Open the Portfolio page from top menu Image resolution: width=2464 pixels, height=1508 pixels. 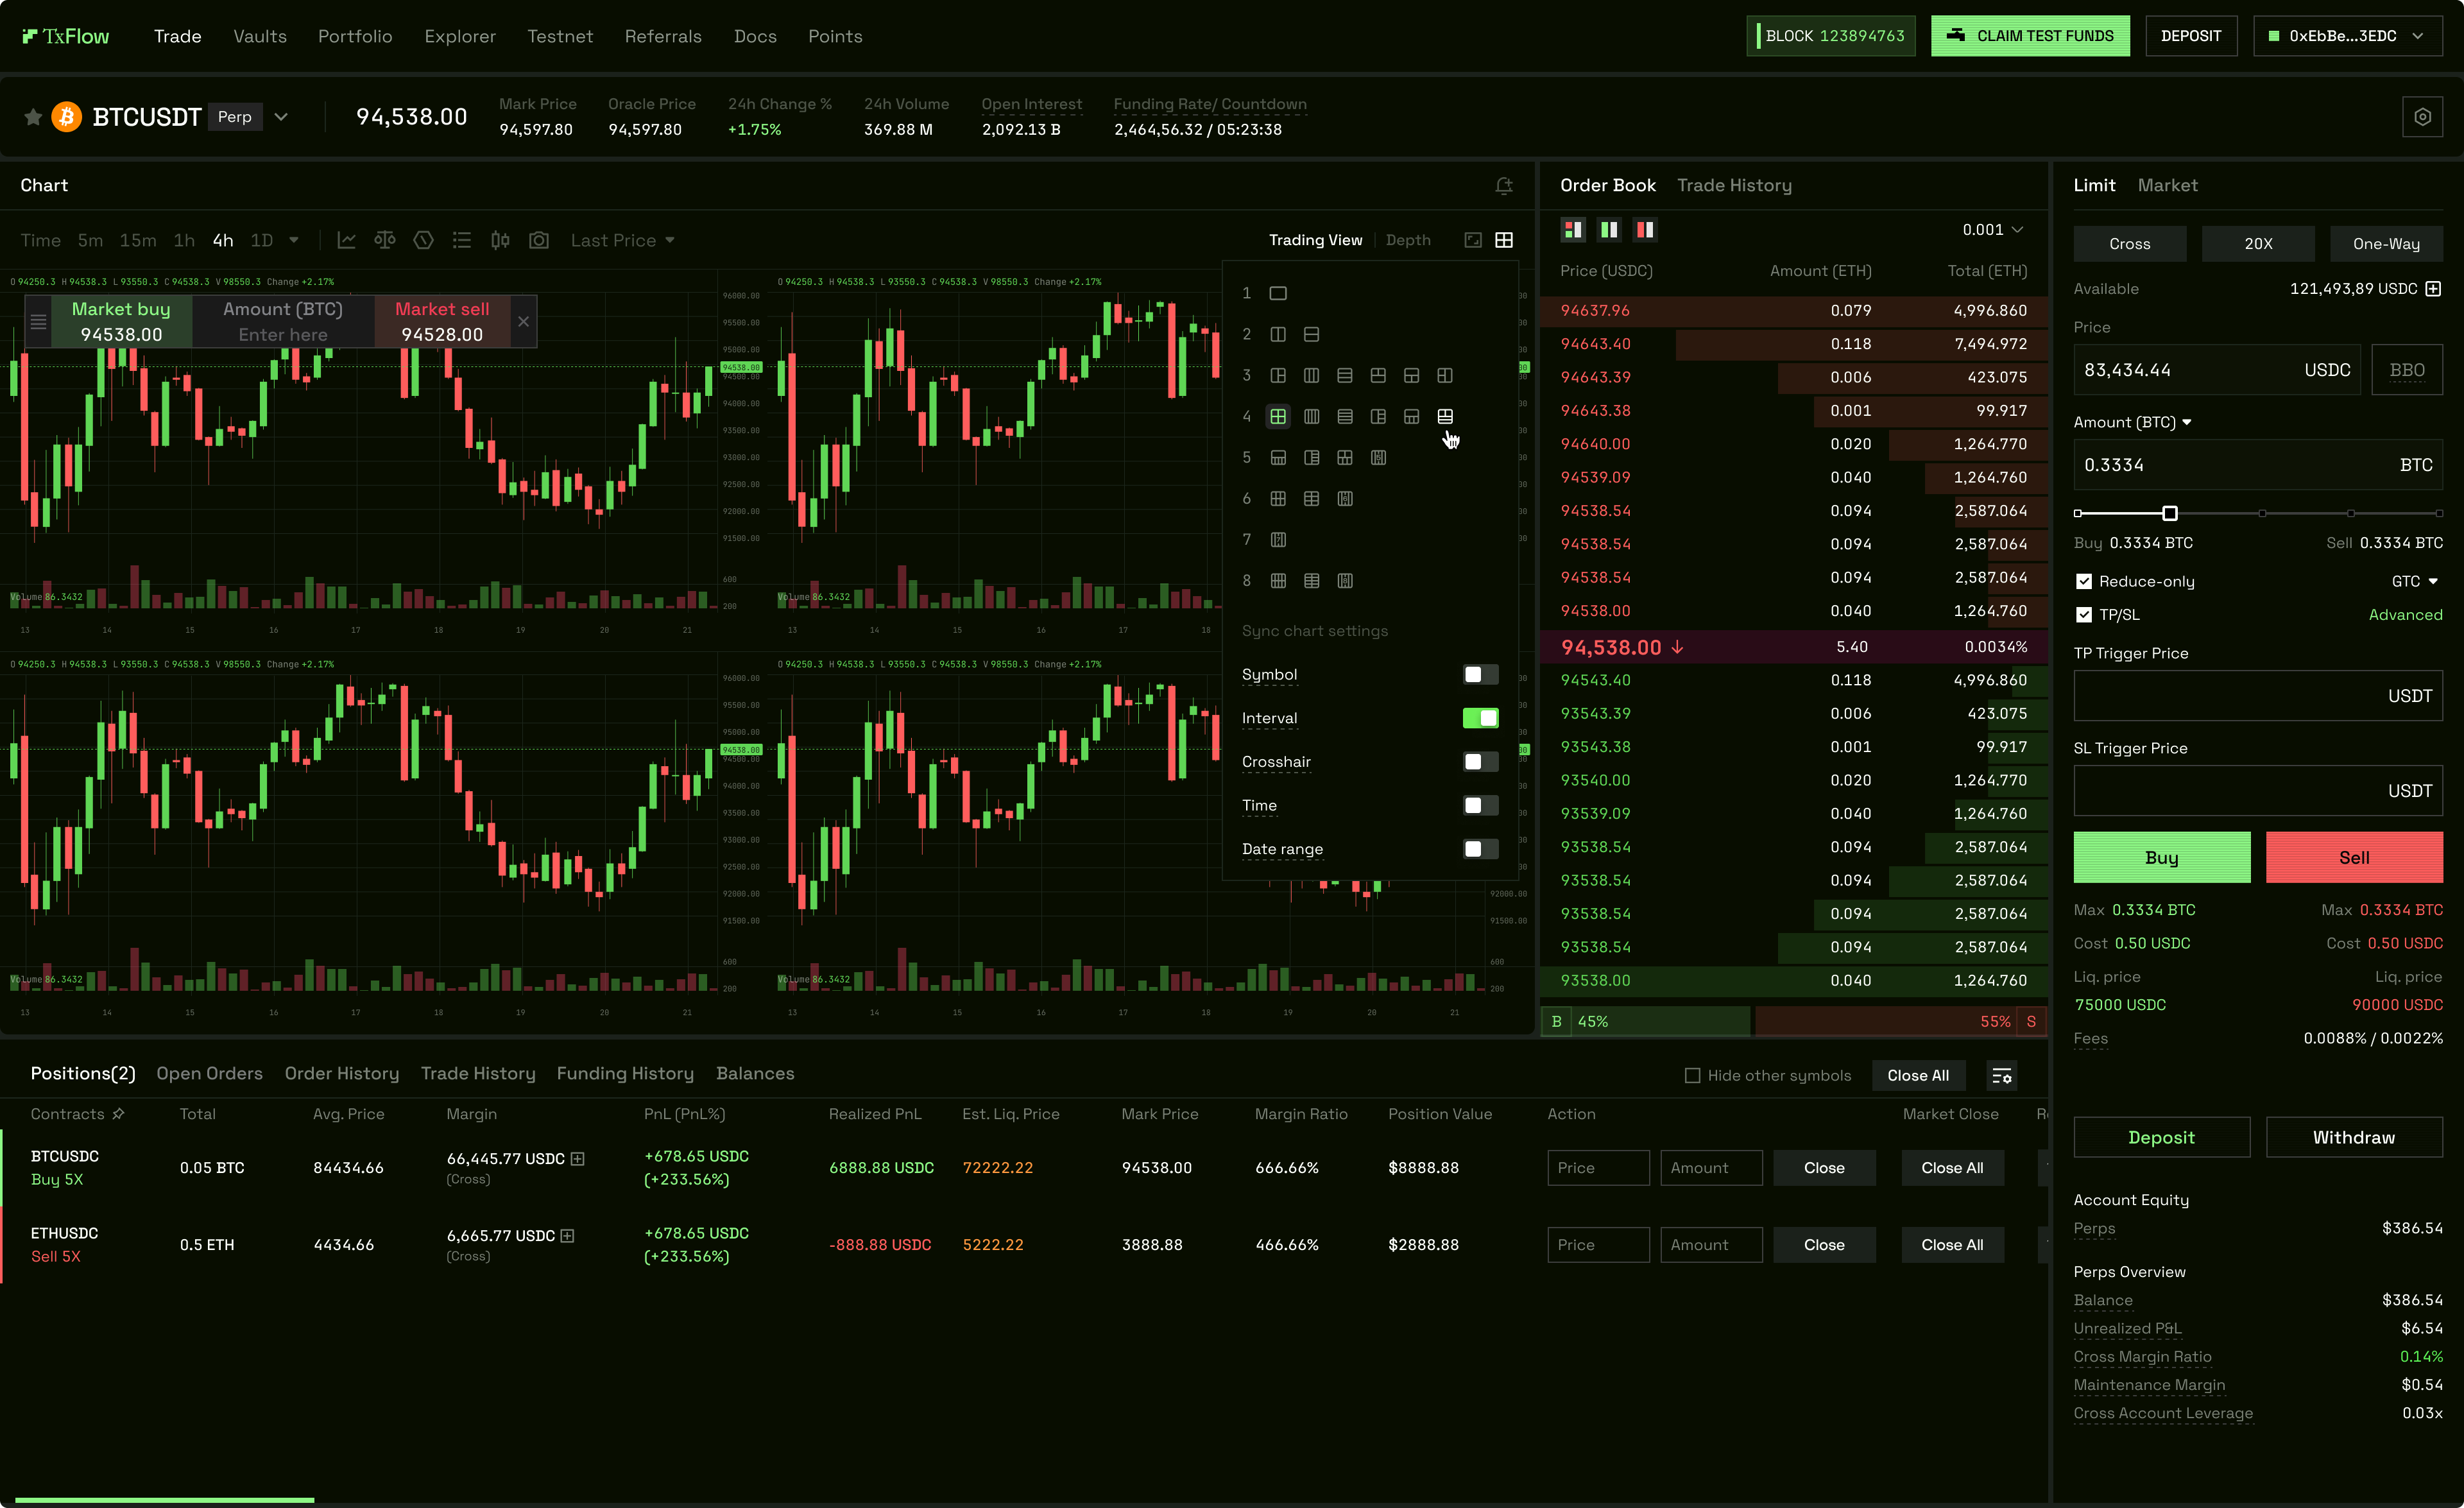(355, 36)
